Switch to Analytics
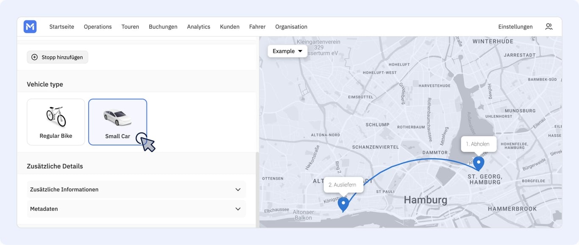579x245 pixels. pyautogui.click(x=199, y=27)
